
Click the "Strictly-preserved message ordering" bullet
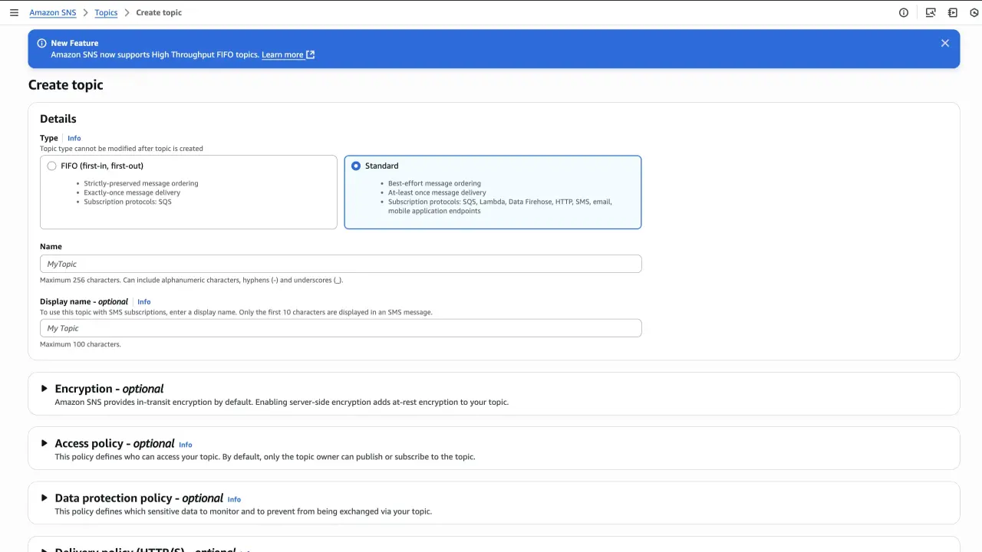(x=141, y=183)
